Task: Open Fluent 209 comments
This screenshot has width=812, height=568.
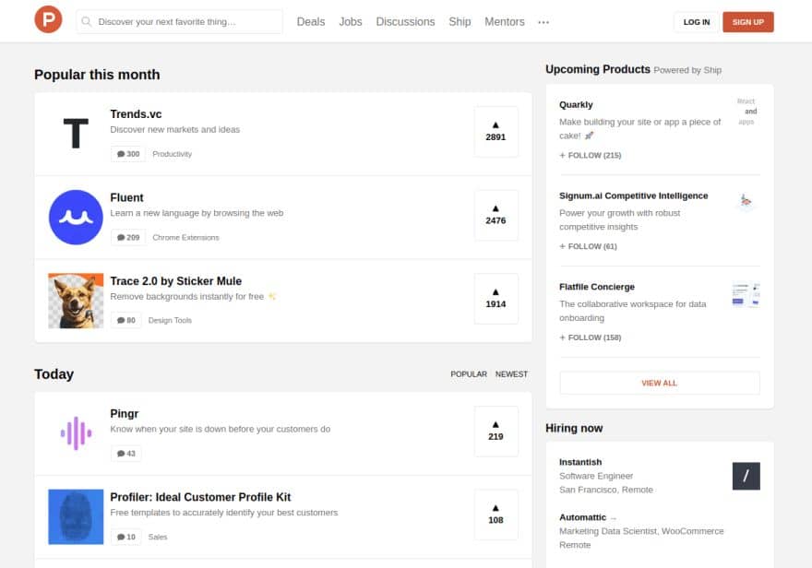Action: (128, 238)
